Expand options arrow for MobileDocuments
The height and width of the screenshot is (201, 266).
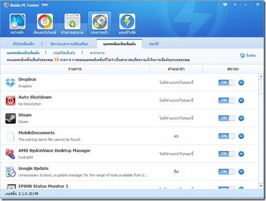[x=241, y=136]
